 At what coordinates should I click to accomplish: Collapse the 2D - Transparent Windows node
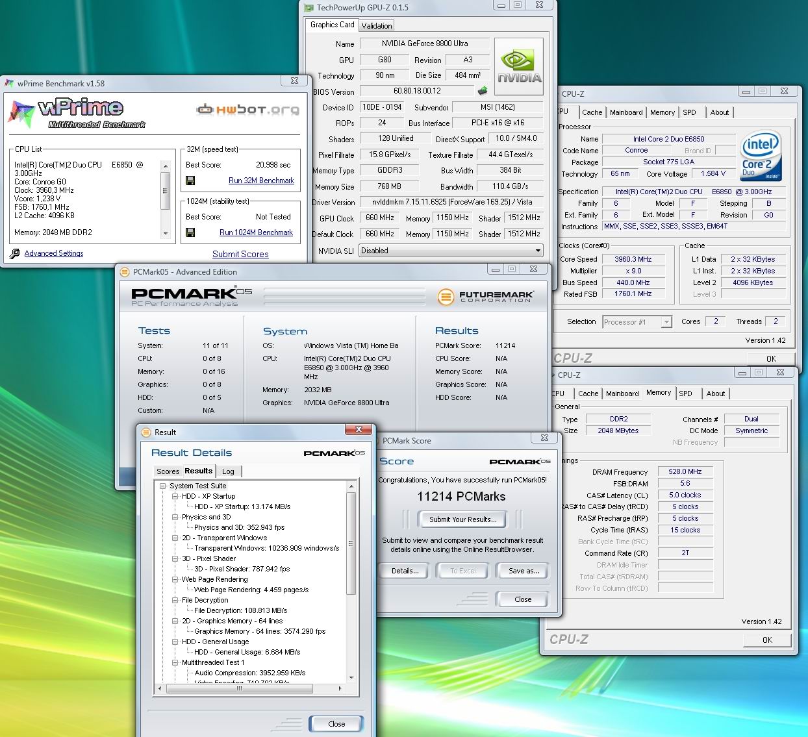pyautogui.click(x=175, y=538)
